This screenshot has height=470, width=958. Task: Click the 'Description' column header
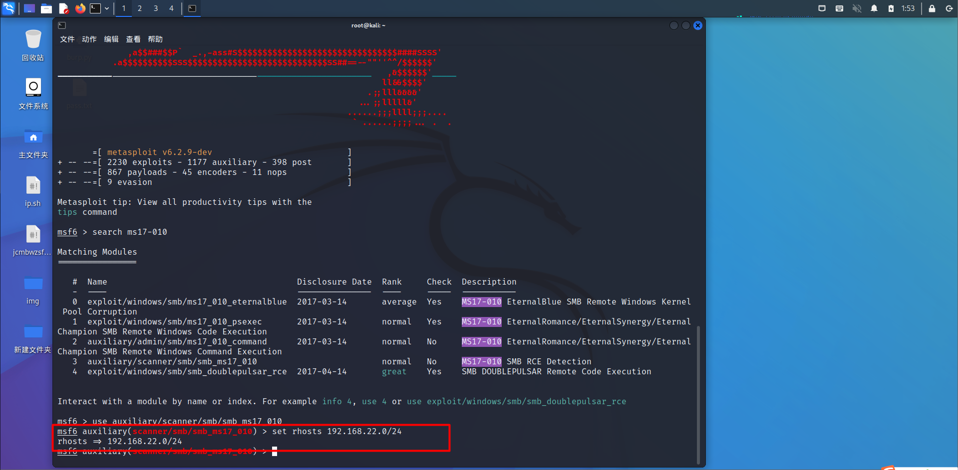pos(489,282)
